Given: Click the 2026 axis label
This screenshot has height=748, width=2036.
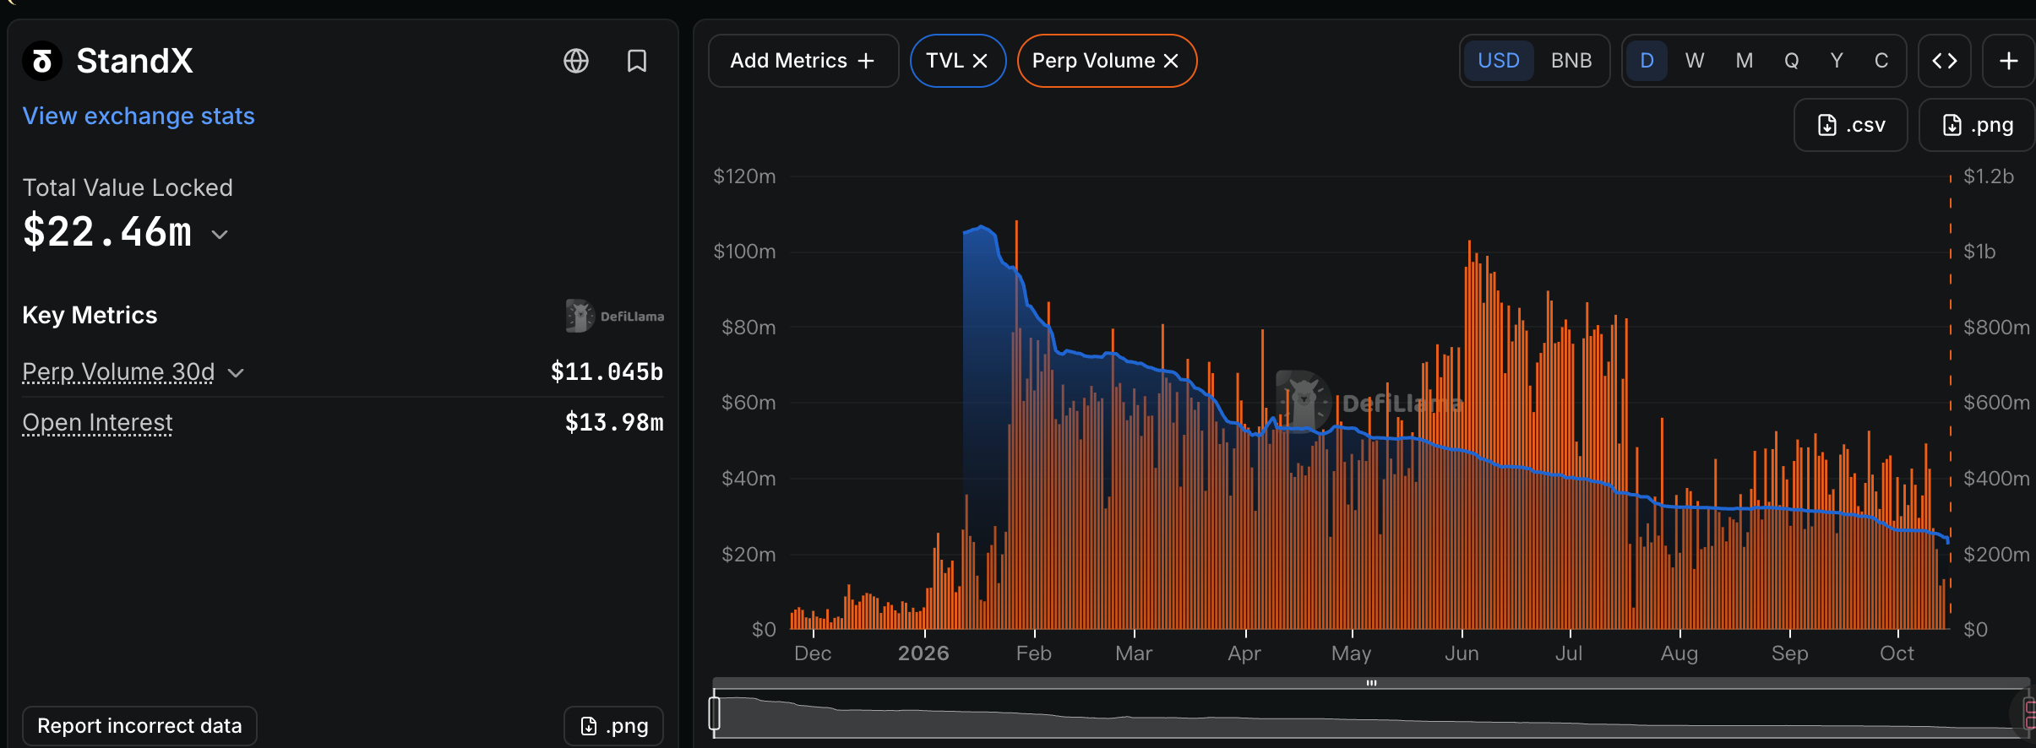Looking at the screenshot, I should tap(923, 653).
